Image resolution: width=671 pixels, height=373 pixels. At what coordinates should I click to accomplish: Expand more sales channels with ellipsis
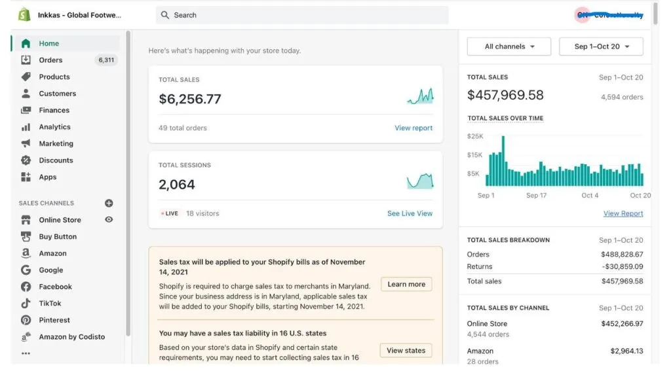point(26,353)
